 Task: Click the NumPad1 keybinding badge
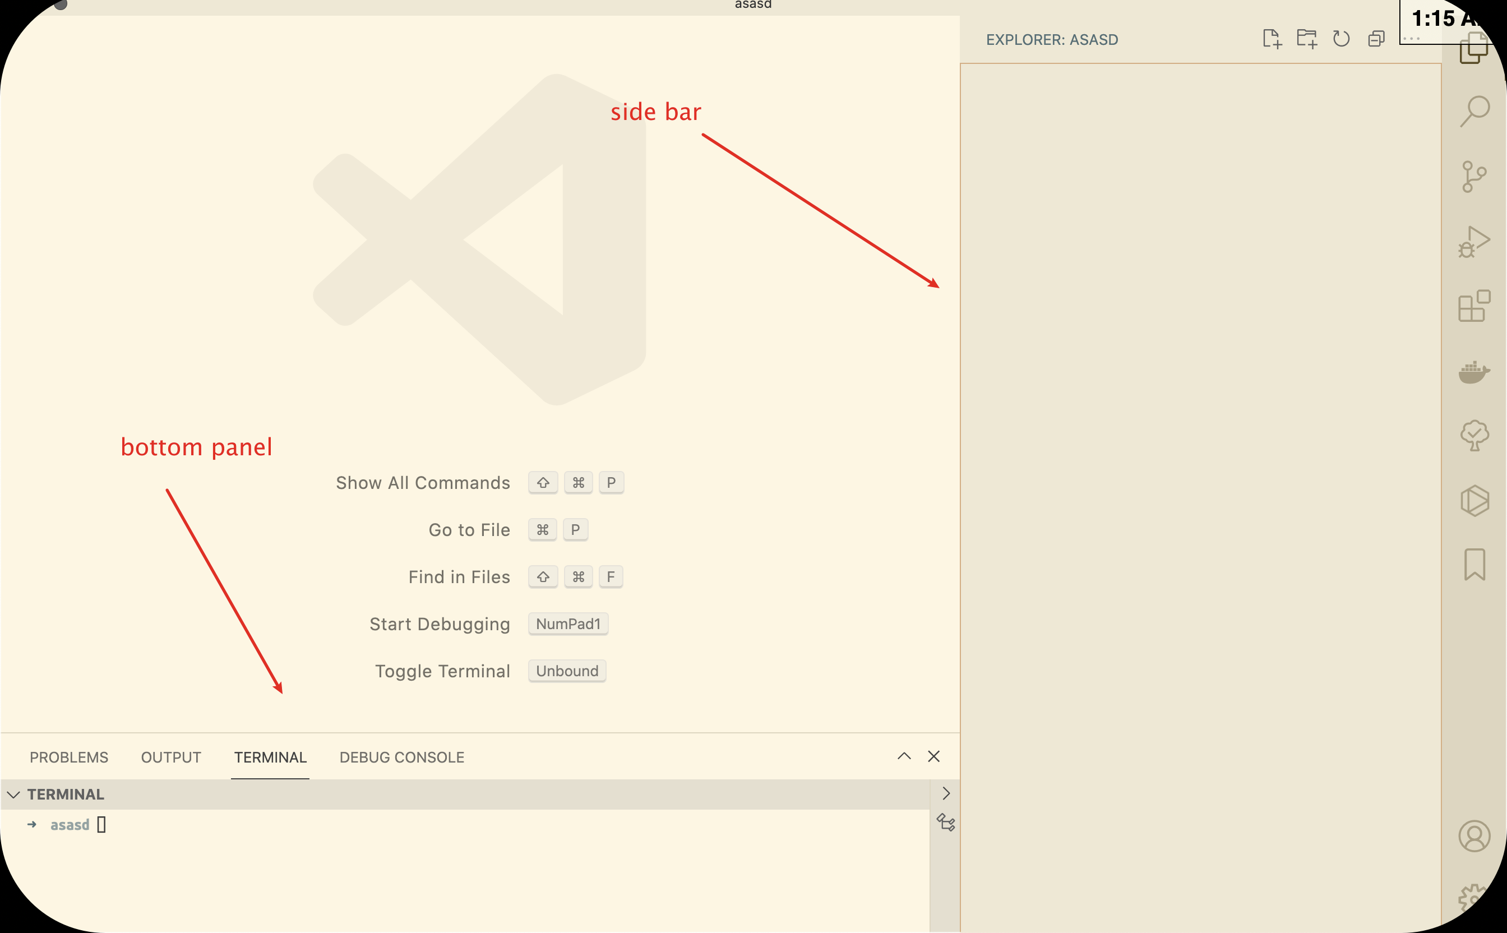click(x=568, y=624)
